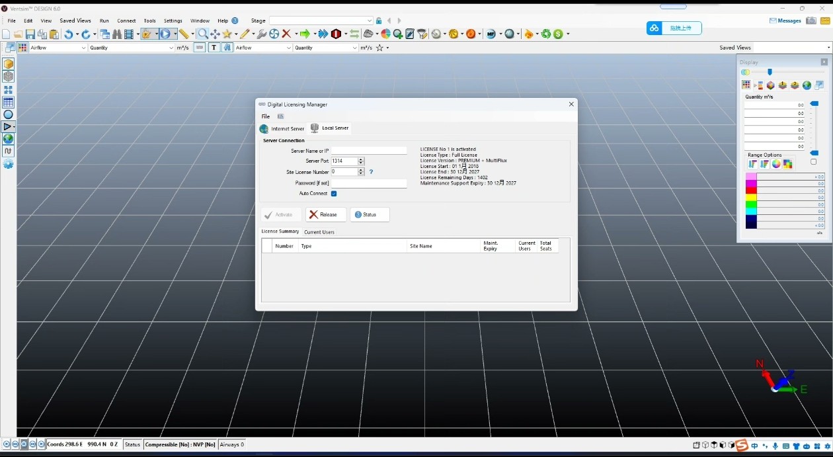This screenshot has width=833, height=457.
Task: Click the Password input field
Action: click(369, 183)
